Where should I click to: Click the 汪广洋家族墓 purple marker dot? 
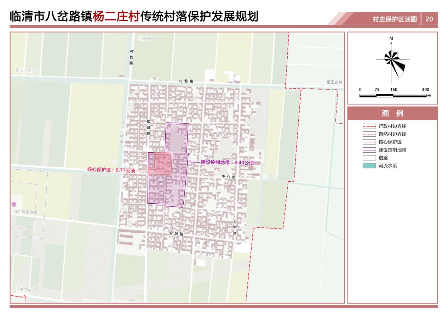tap(14, 204)
